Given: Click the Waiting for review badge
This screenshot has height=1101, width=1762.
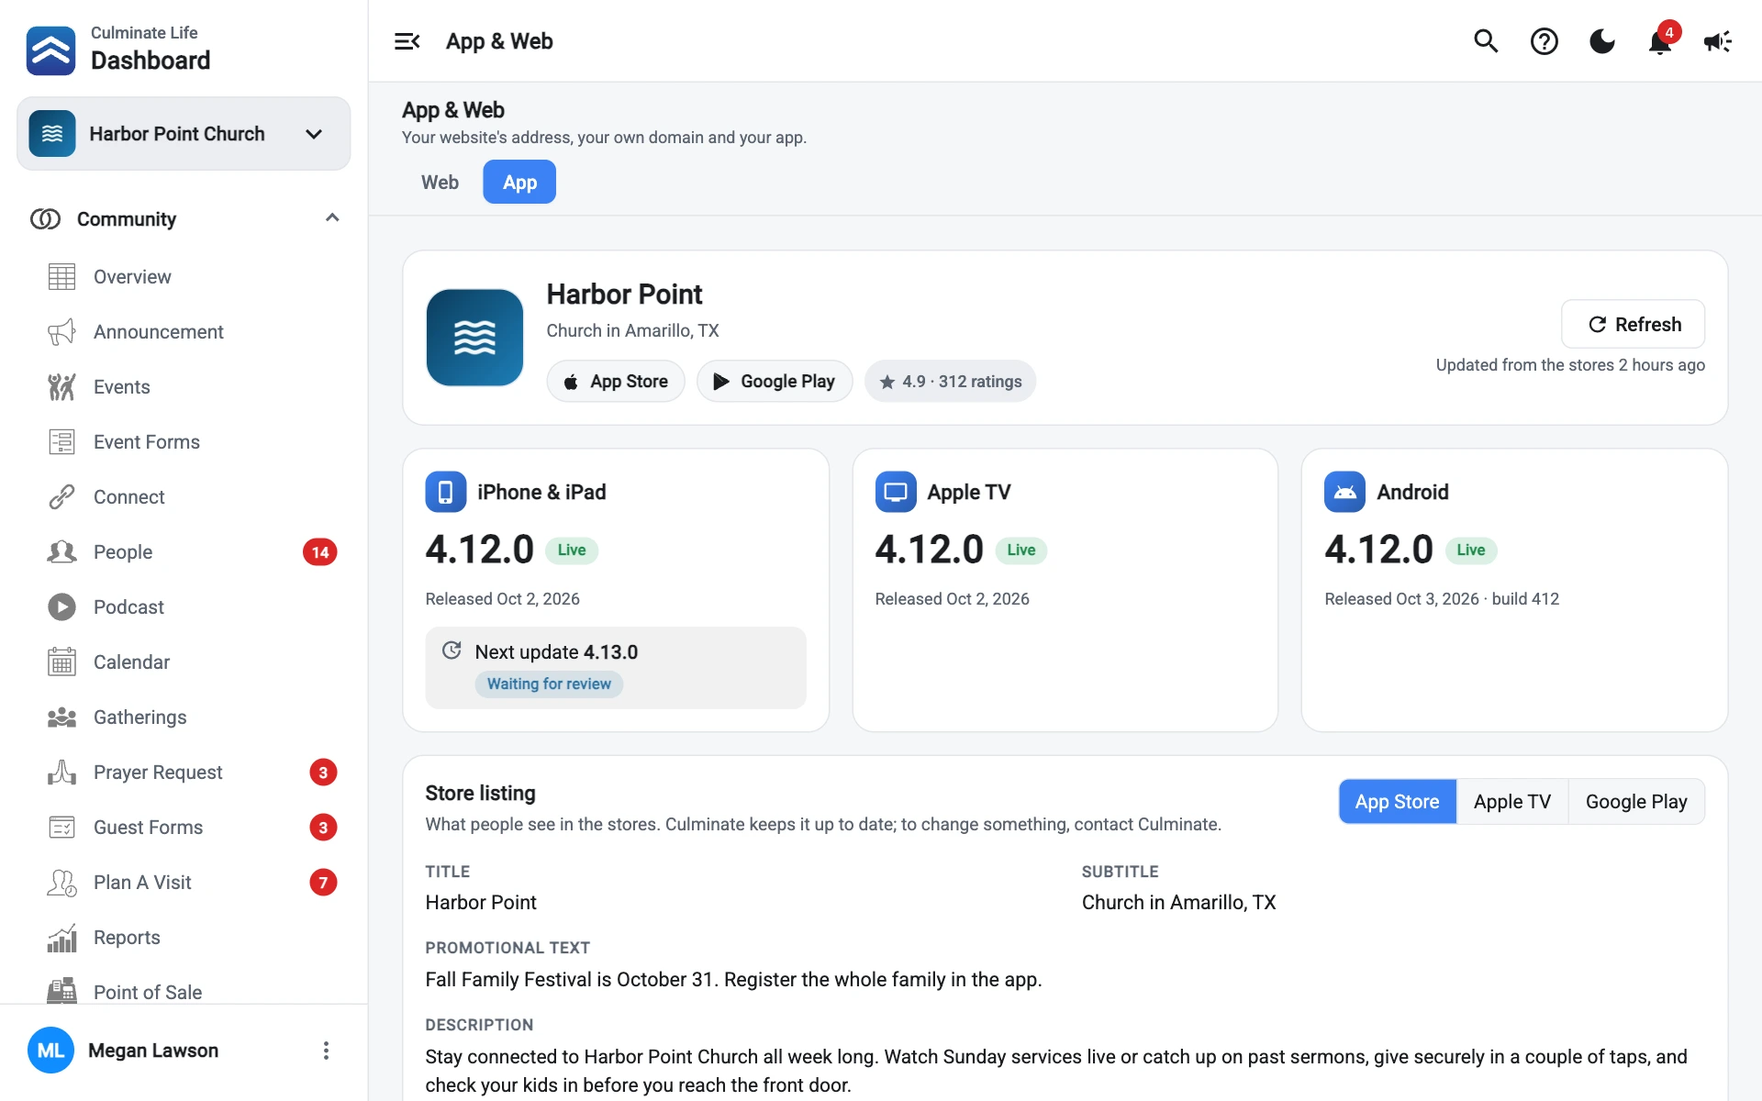Looking at the screenshot, I should [x=549, y=684].
